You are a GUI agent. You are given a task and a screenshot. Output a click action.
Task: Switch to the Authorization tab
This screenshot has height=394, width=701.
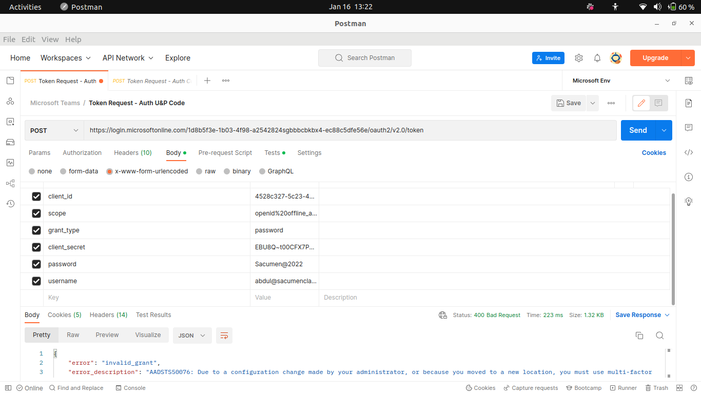82,153
